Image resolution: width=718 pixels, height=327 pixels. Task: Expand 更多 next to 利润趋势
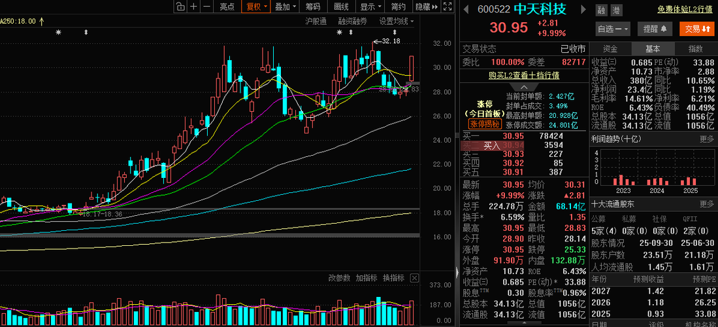pyautogui.click(x=706, y=139)
